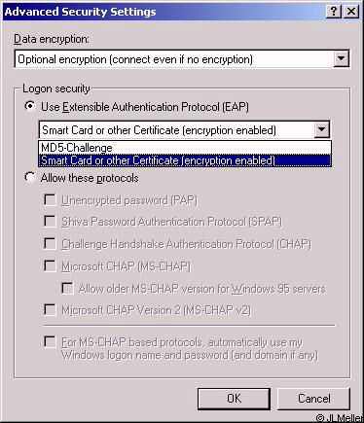The height and width of the screenshot is (423, 364).
Task: Select Use Extensible Authentication Protocol radio button
Action: click(x=30, y=106)
